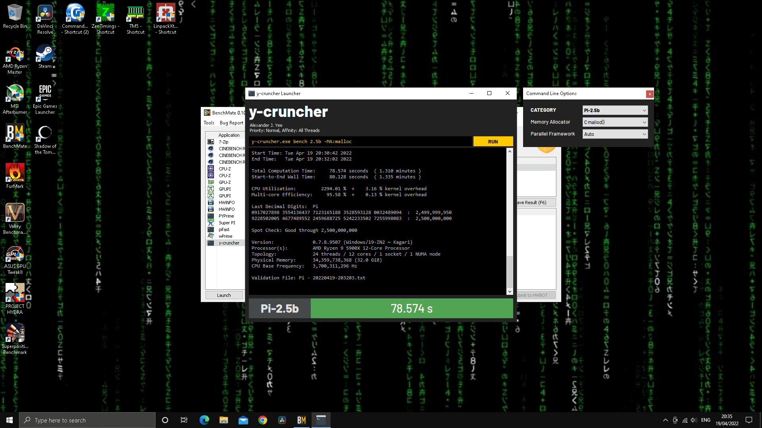Open the Parallel Framework dropdown
Viewport: 762px width, 428px height.
[615, 134]
